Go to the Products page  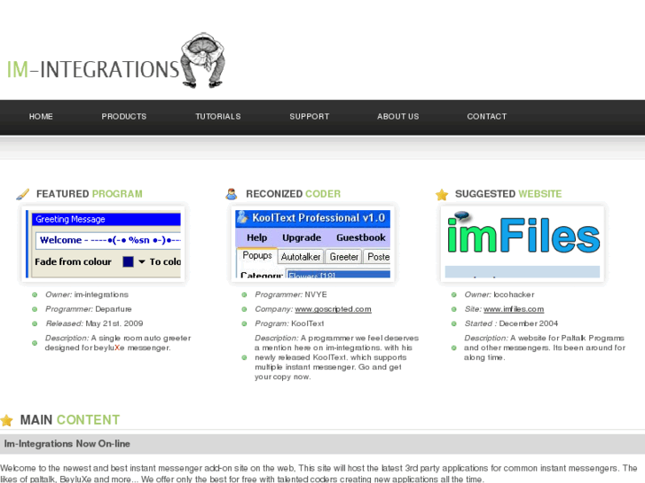coord(124,116)
